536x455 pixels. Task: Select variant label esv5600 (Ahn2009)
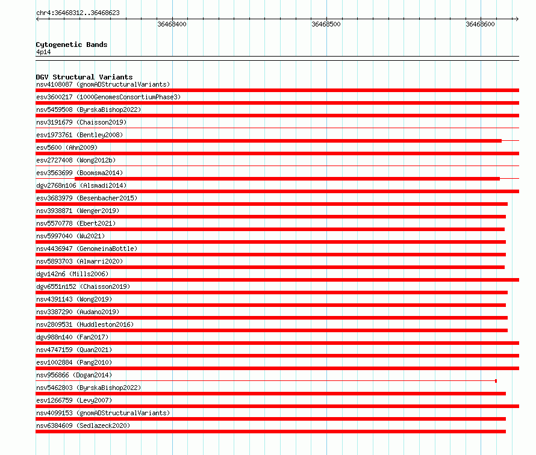point(67,147)
